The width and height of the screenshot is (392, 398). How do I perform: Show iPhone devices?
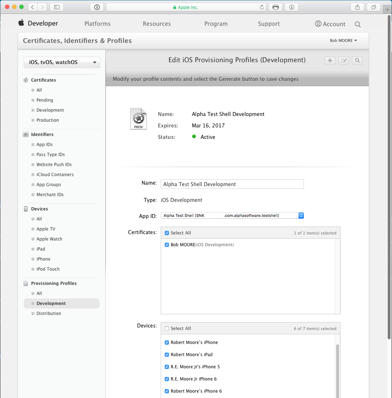43,259
